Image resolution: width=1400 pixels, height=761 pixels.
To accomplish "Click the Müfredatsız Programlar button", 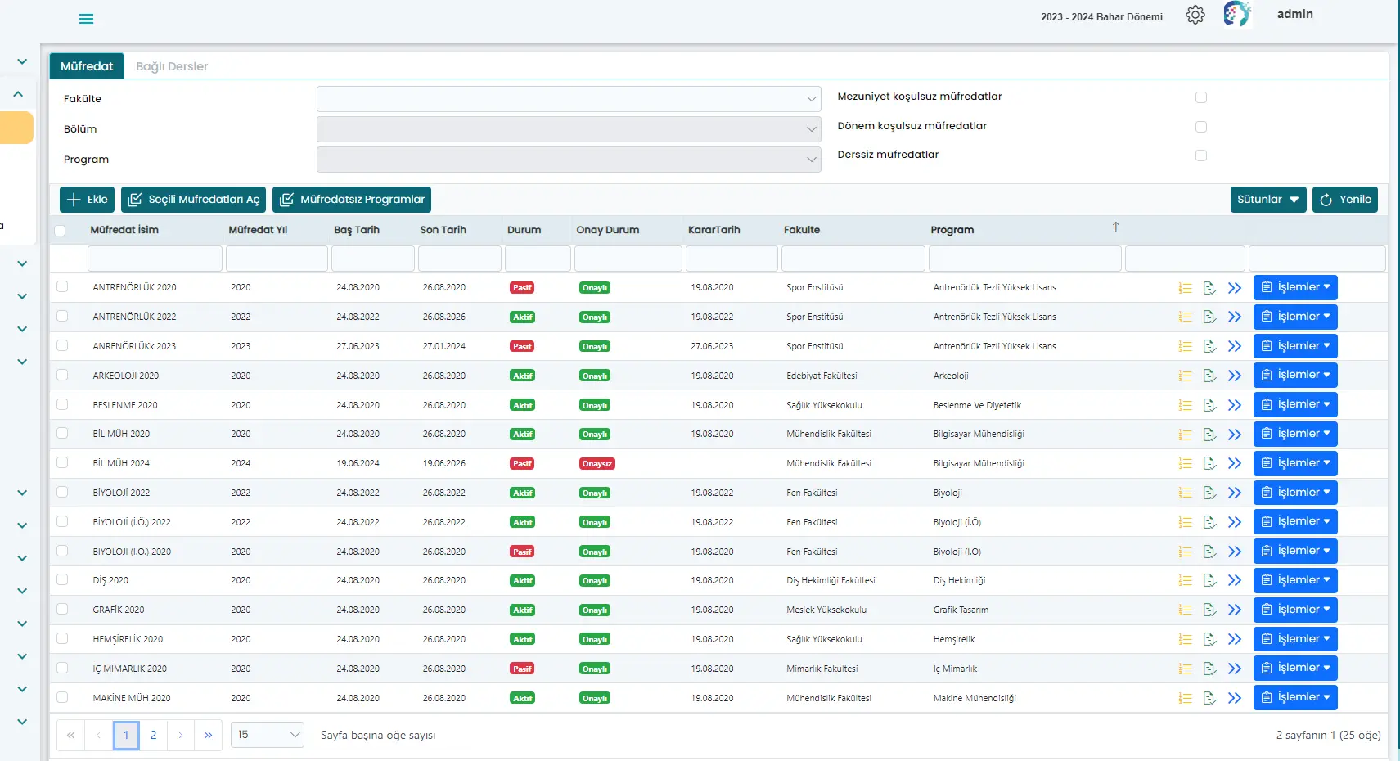I will (x=352, y=200).
